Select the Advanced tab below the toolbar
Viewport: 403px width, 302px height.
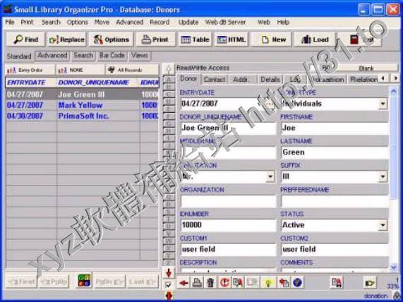52,56
